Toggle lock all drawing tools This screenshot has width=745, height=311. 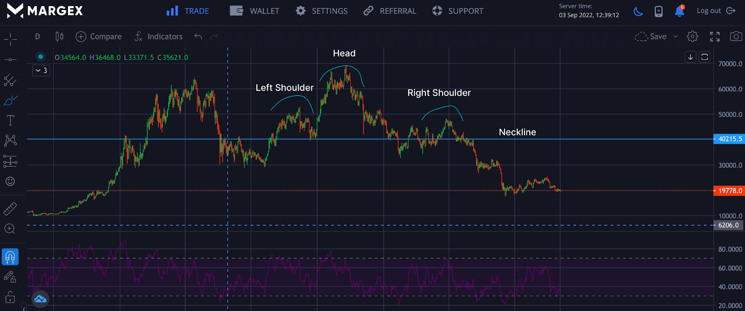point(10,297)
